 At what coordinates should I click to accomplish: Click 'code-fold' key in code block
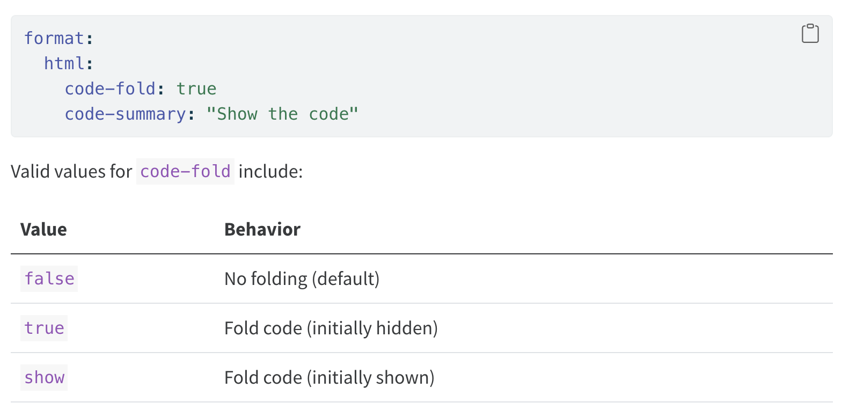pos(110,89)
